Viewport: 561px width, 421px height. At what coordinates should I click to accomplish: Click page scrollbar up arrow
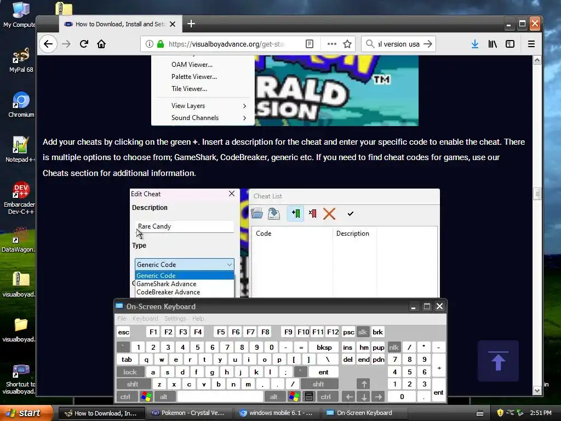537,60
